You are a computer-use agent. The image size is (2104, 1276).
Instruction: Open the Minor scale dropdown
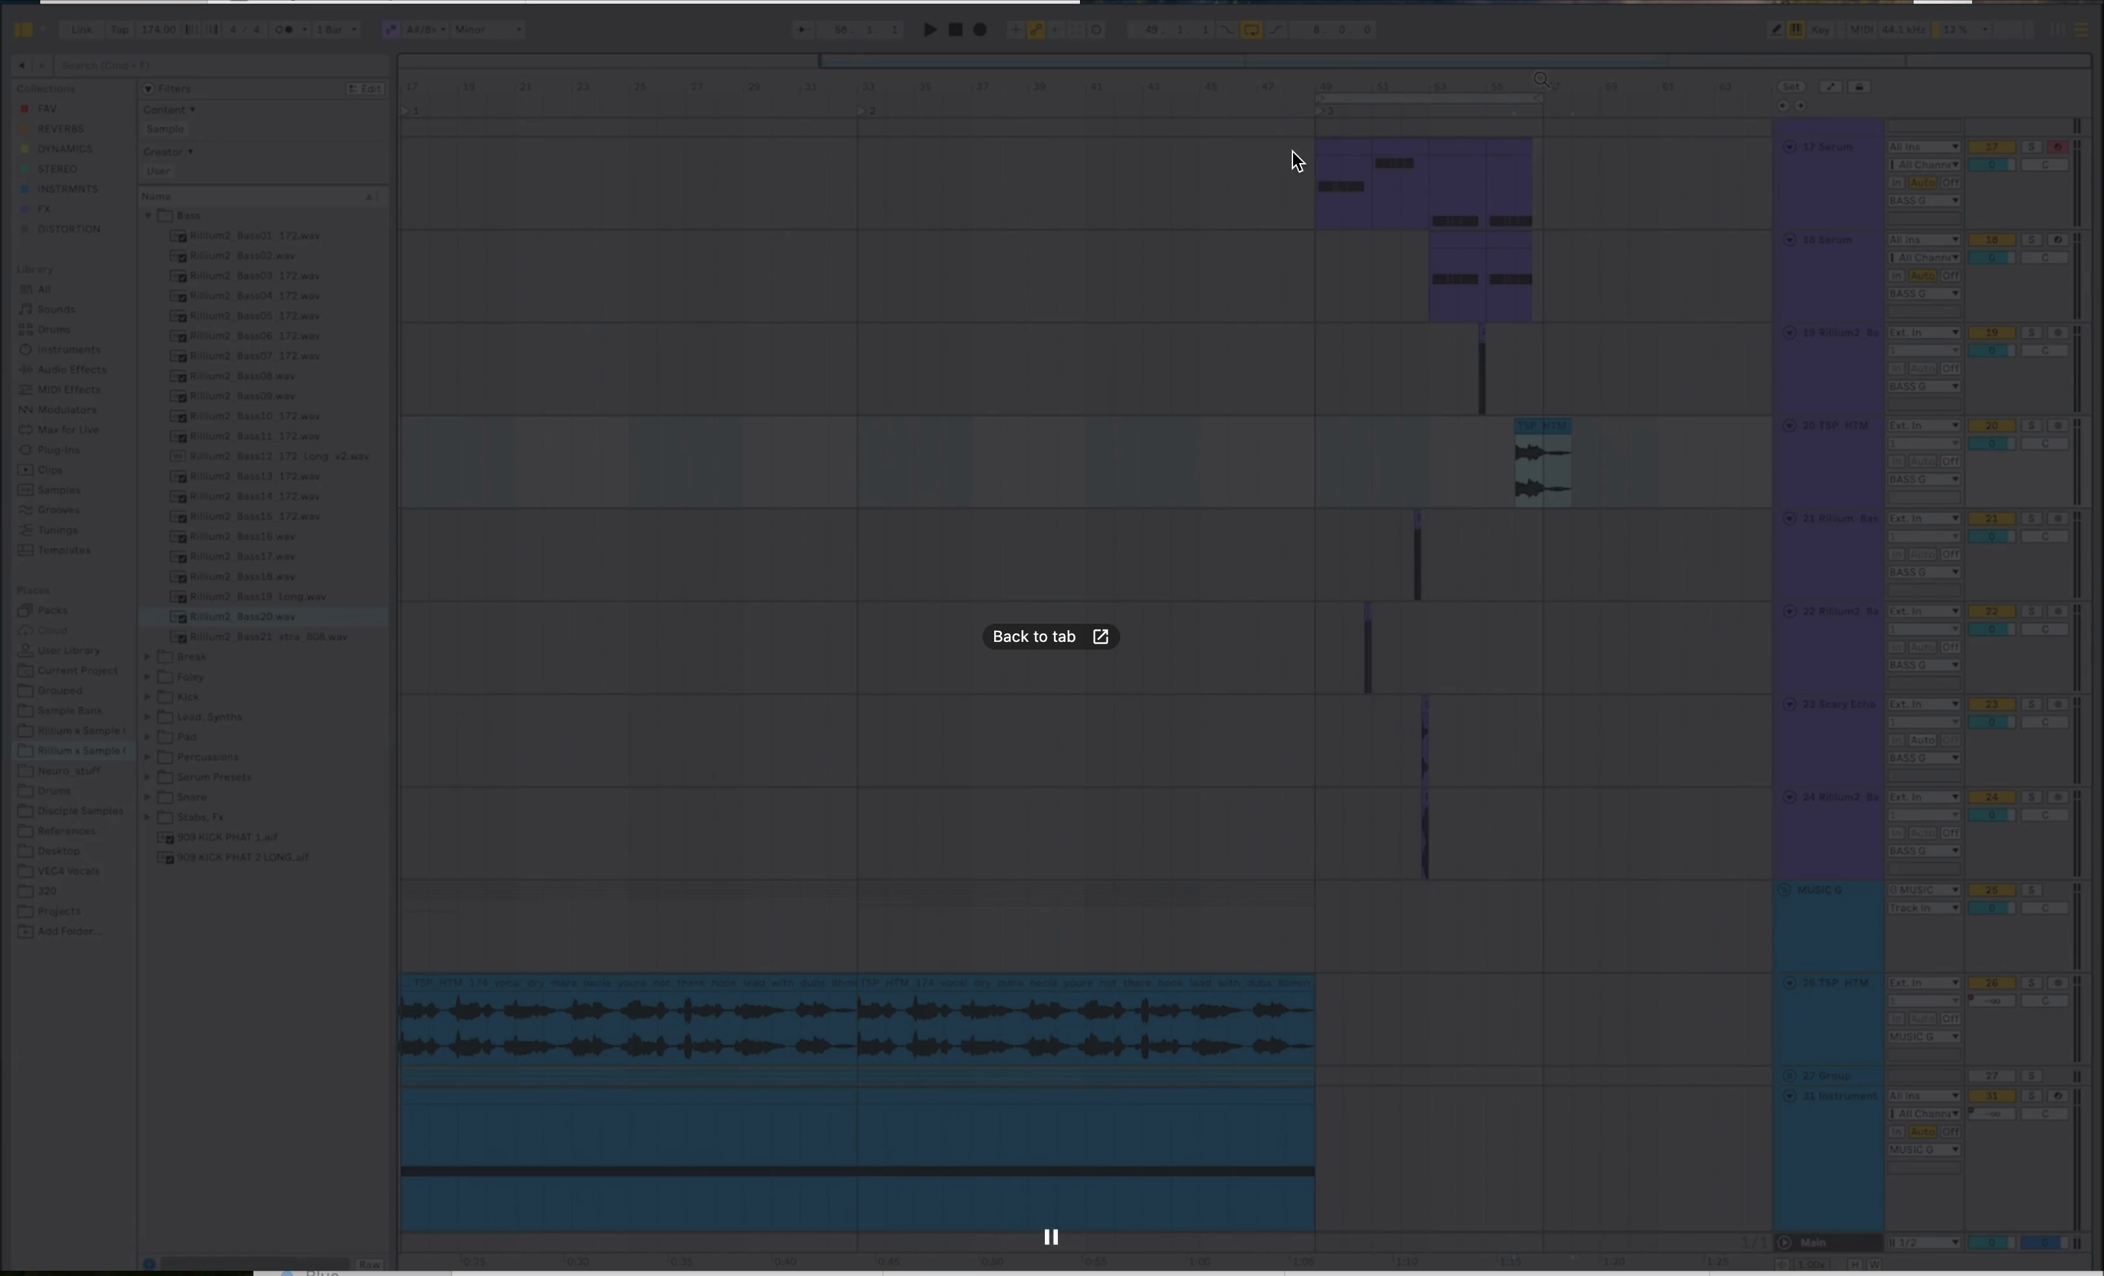487,30
